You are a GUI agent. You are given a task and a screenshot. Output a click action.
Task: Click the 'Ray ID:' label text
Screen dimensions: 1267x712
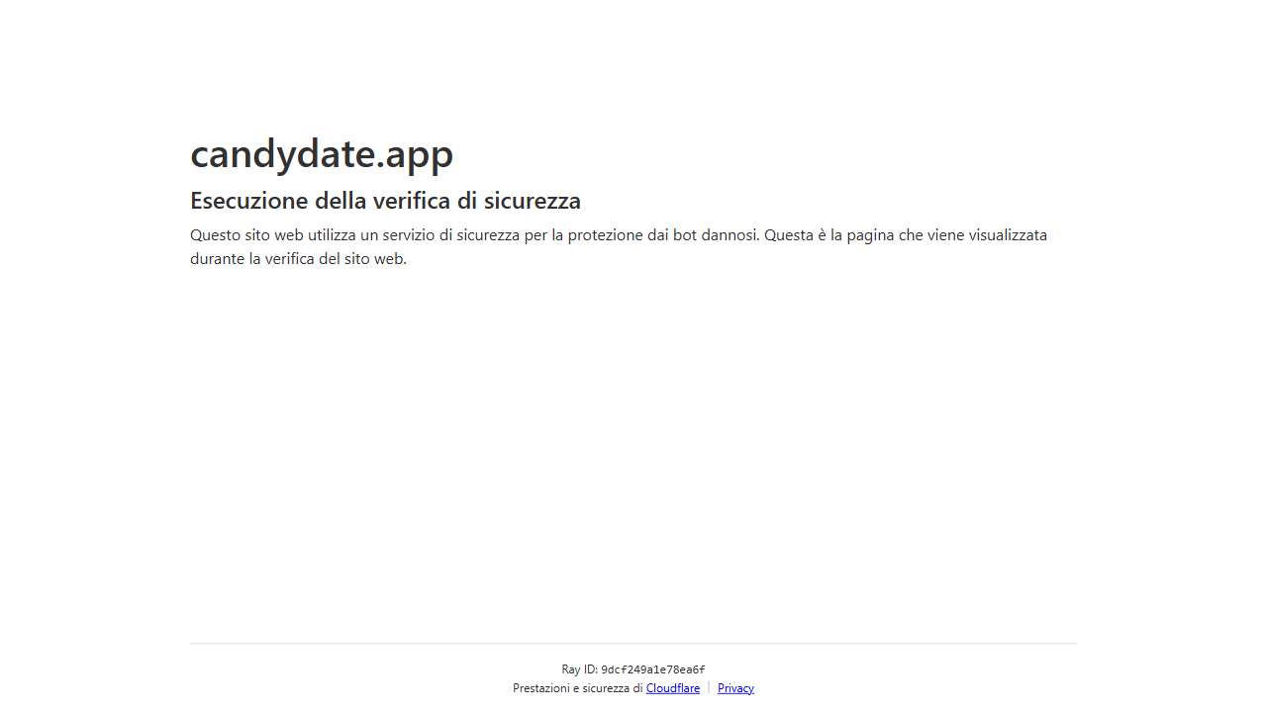(x=579, y=669)
